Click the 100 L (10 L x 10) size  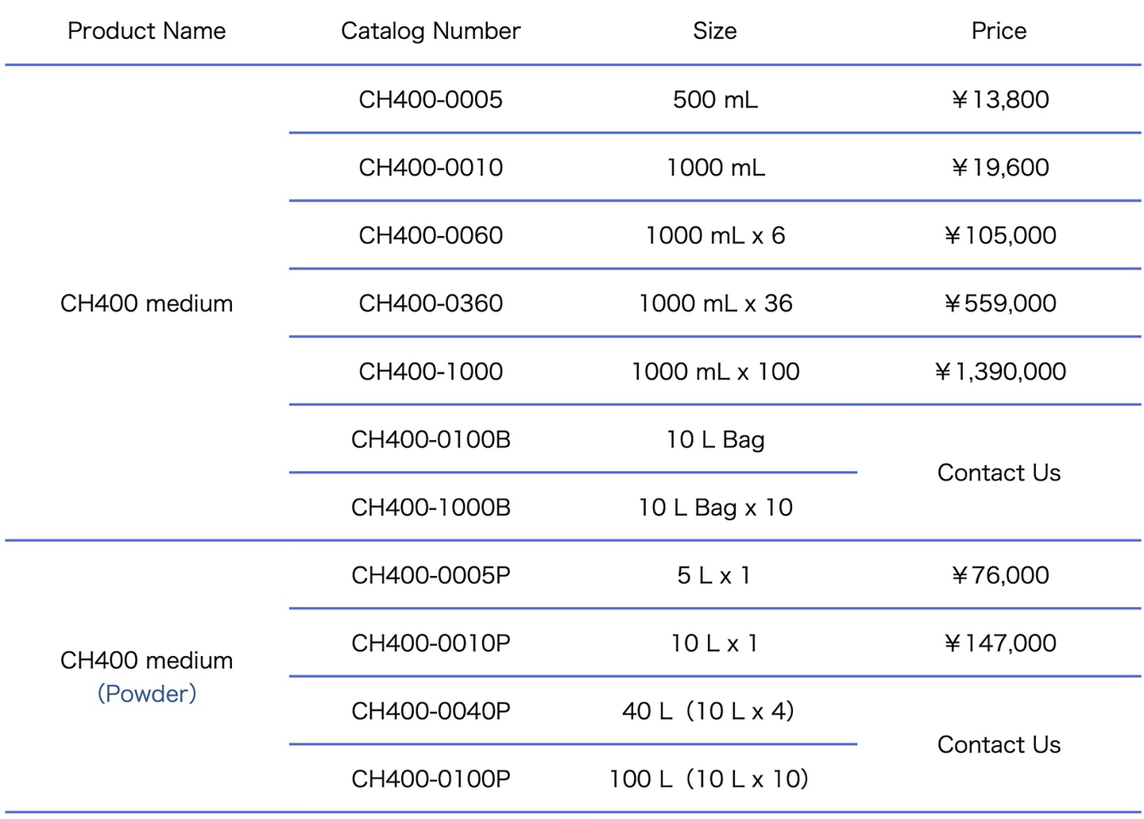(709, 778)
